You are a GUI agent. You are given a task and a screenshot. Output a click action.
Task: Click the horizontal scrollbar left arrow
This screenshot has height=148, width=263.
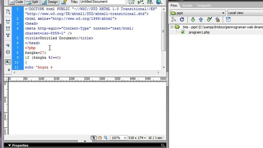14,72
